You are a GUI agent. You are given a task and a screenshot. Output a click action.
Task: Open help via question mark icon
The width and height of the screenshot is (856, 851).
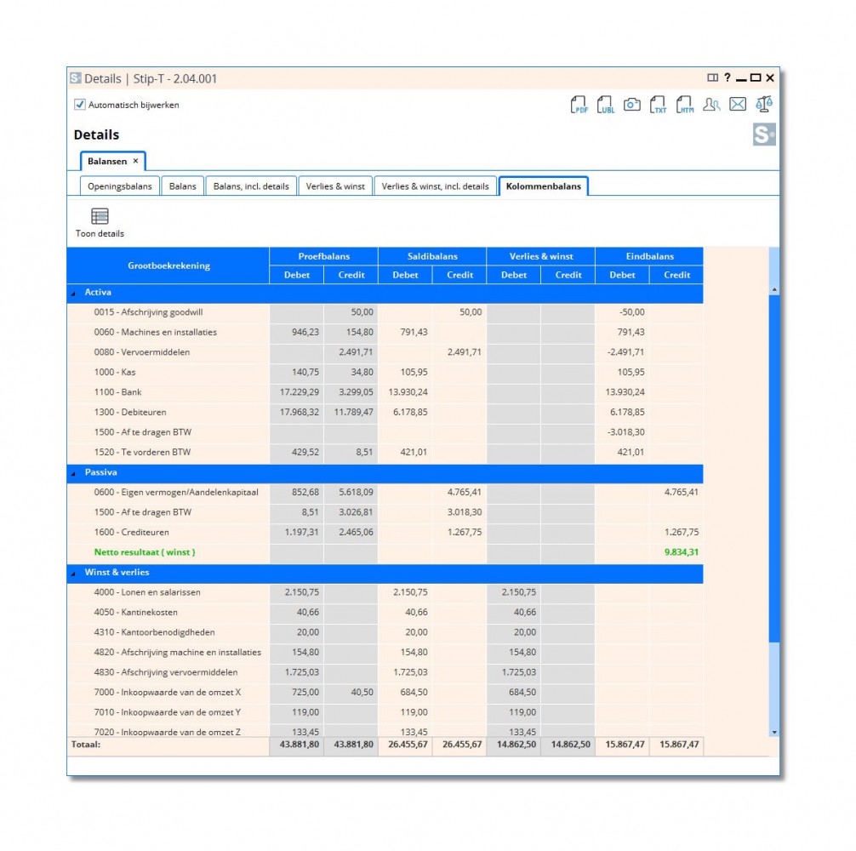coord(728,78)
